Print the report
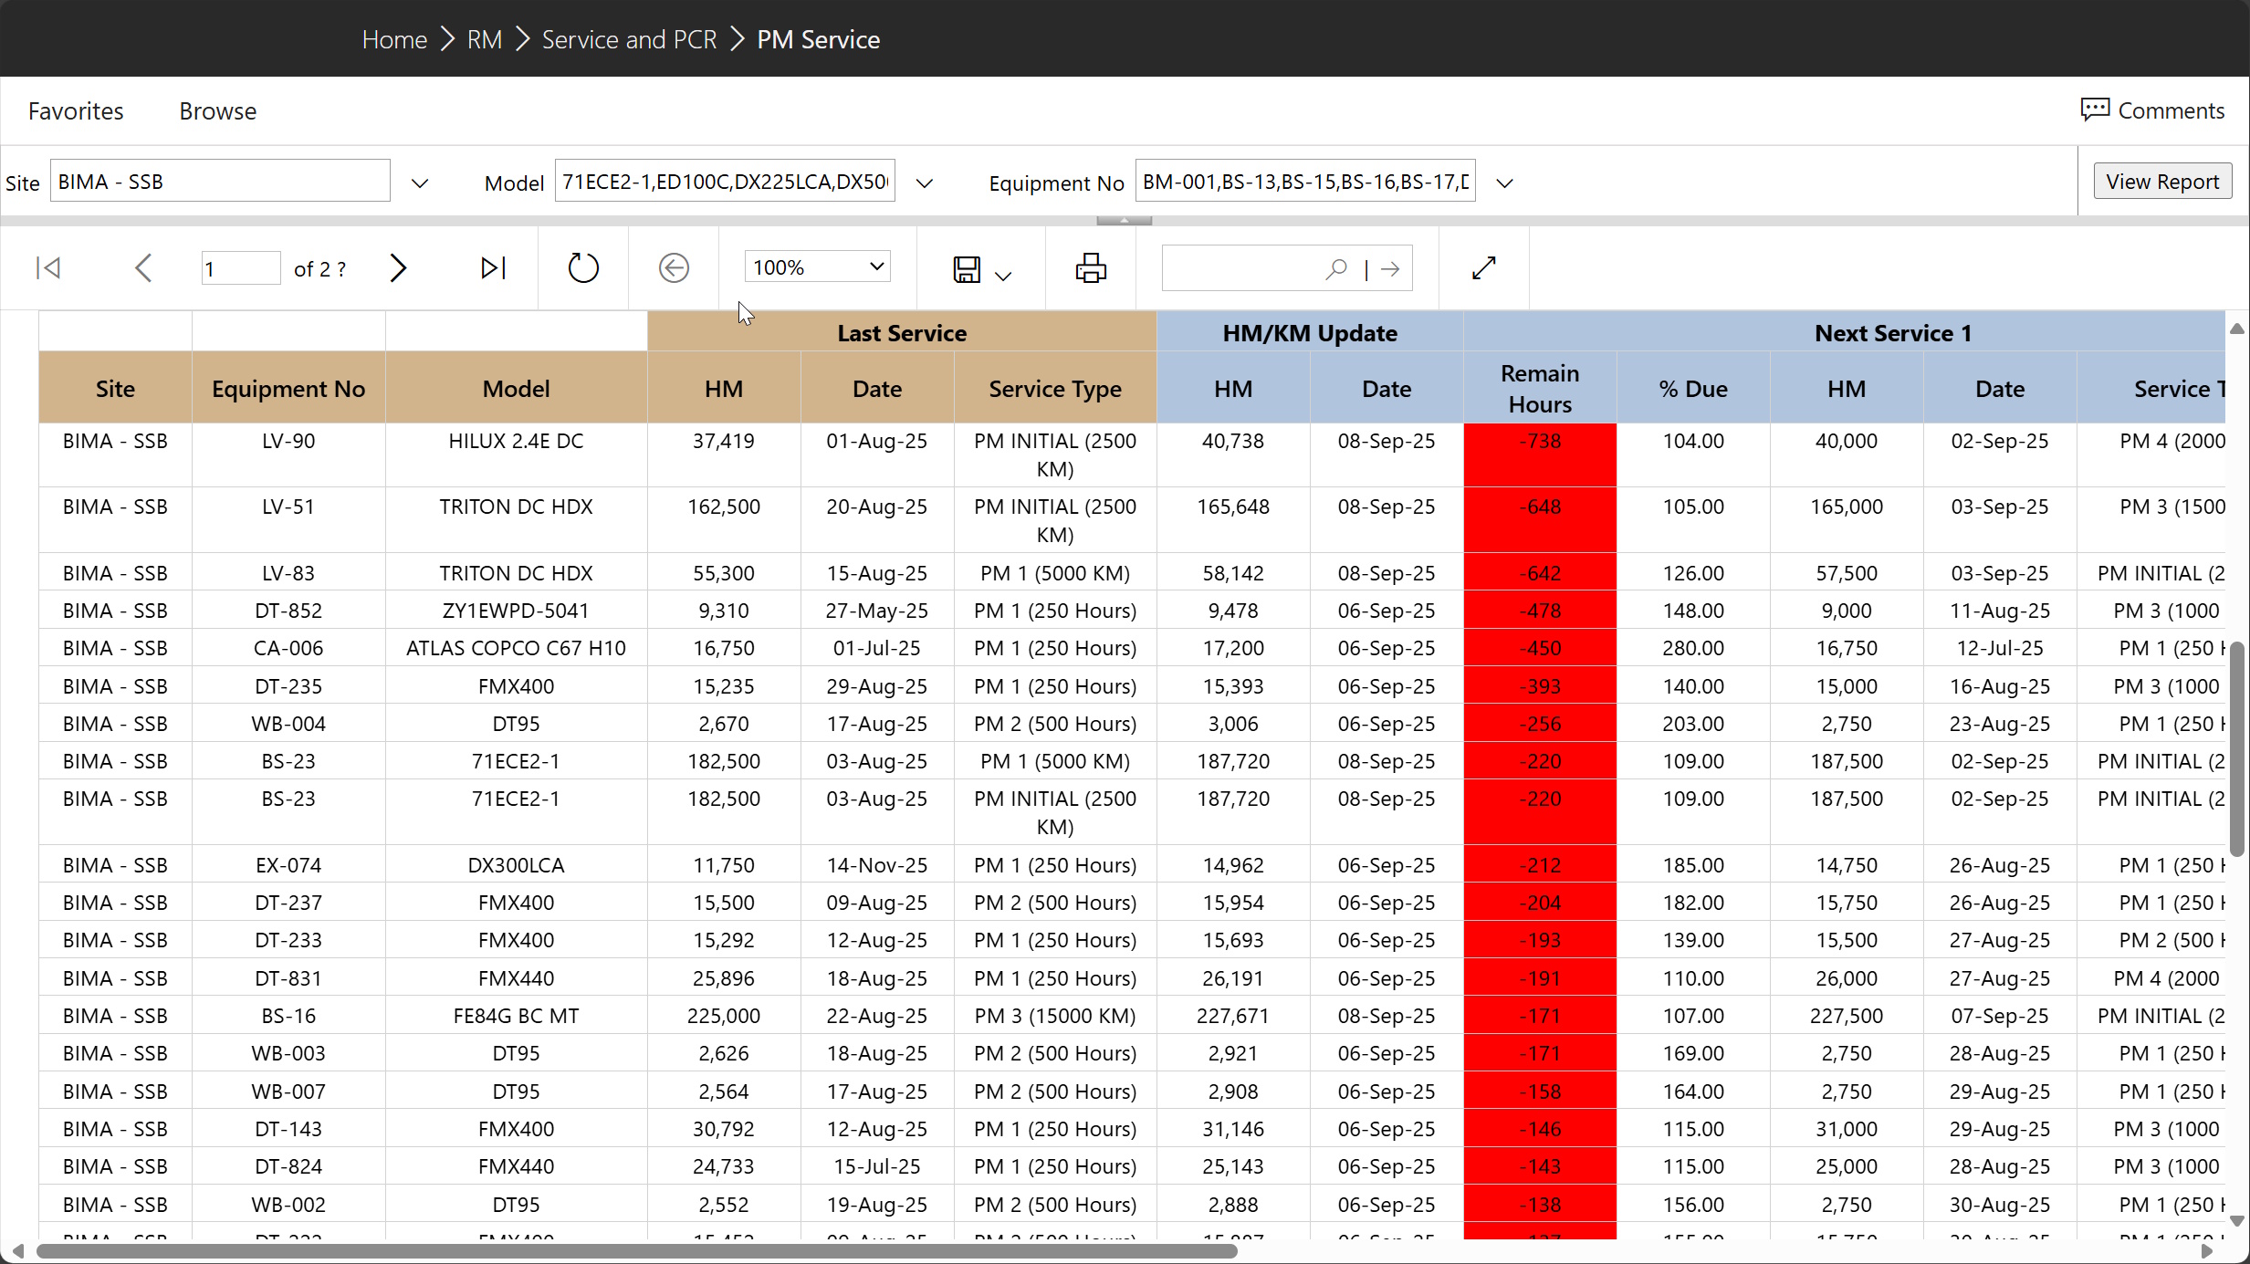The height and width of the screenshot is (1264, 2250). pyautogui.click(x=1091, y=268)
